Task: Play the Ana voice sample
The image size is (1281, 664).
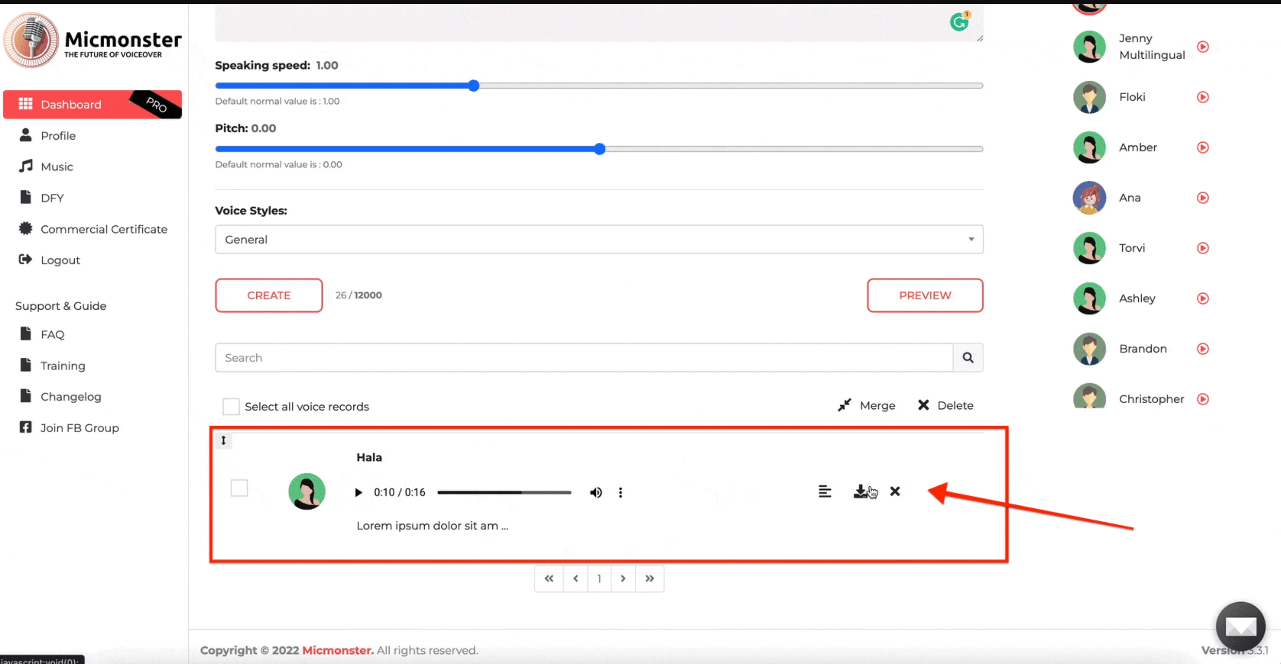Action: pyautogui.click(x=1202, y=198)
